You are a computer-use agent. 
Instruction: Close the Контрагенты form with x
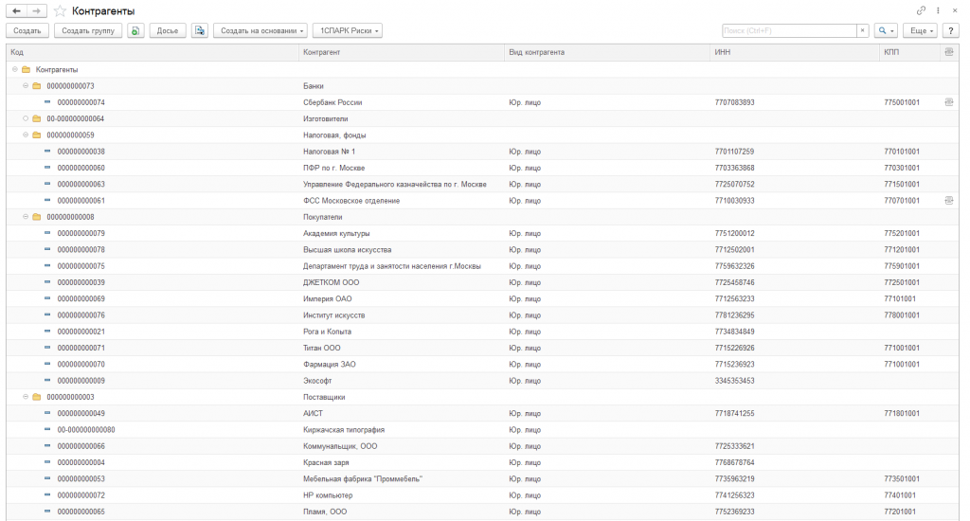coord(955,10)
